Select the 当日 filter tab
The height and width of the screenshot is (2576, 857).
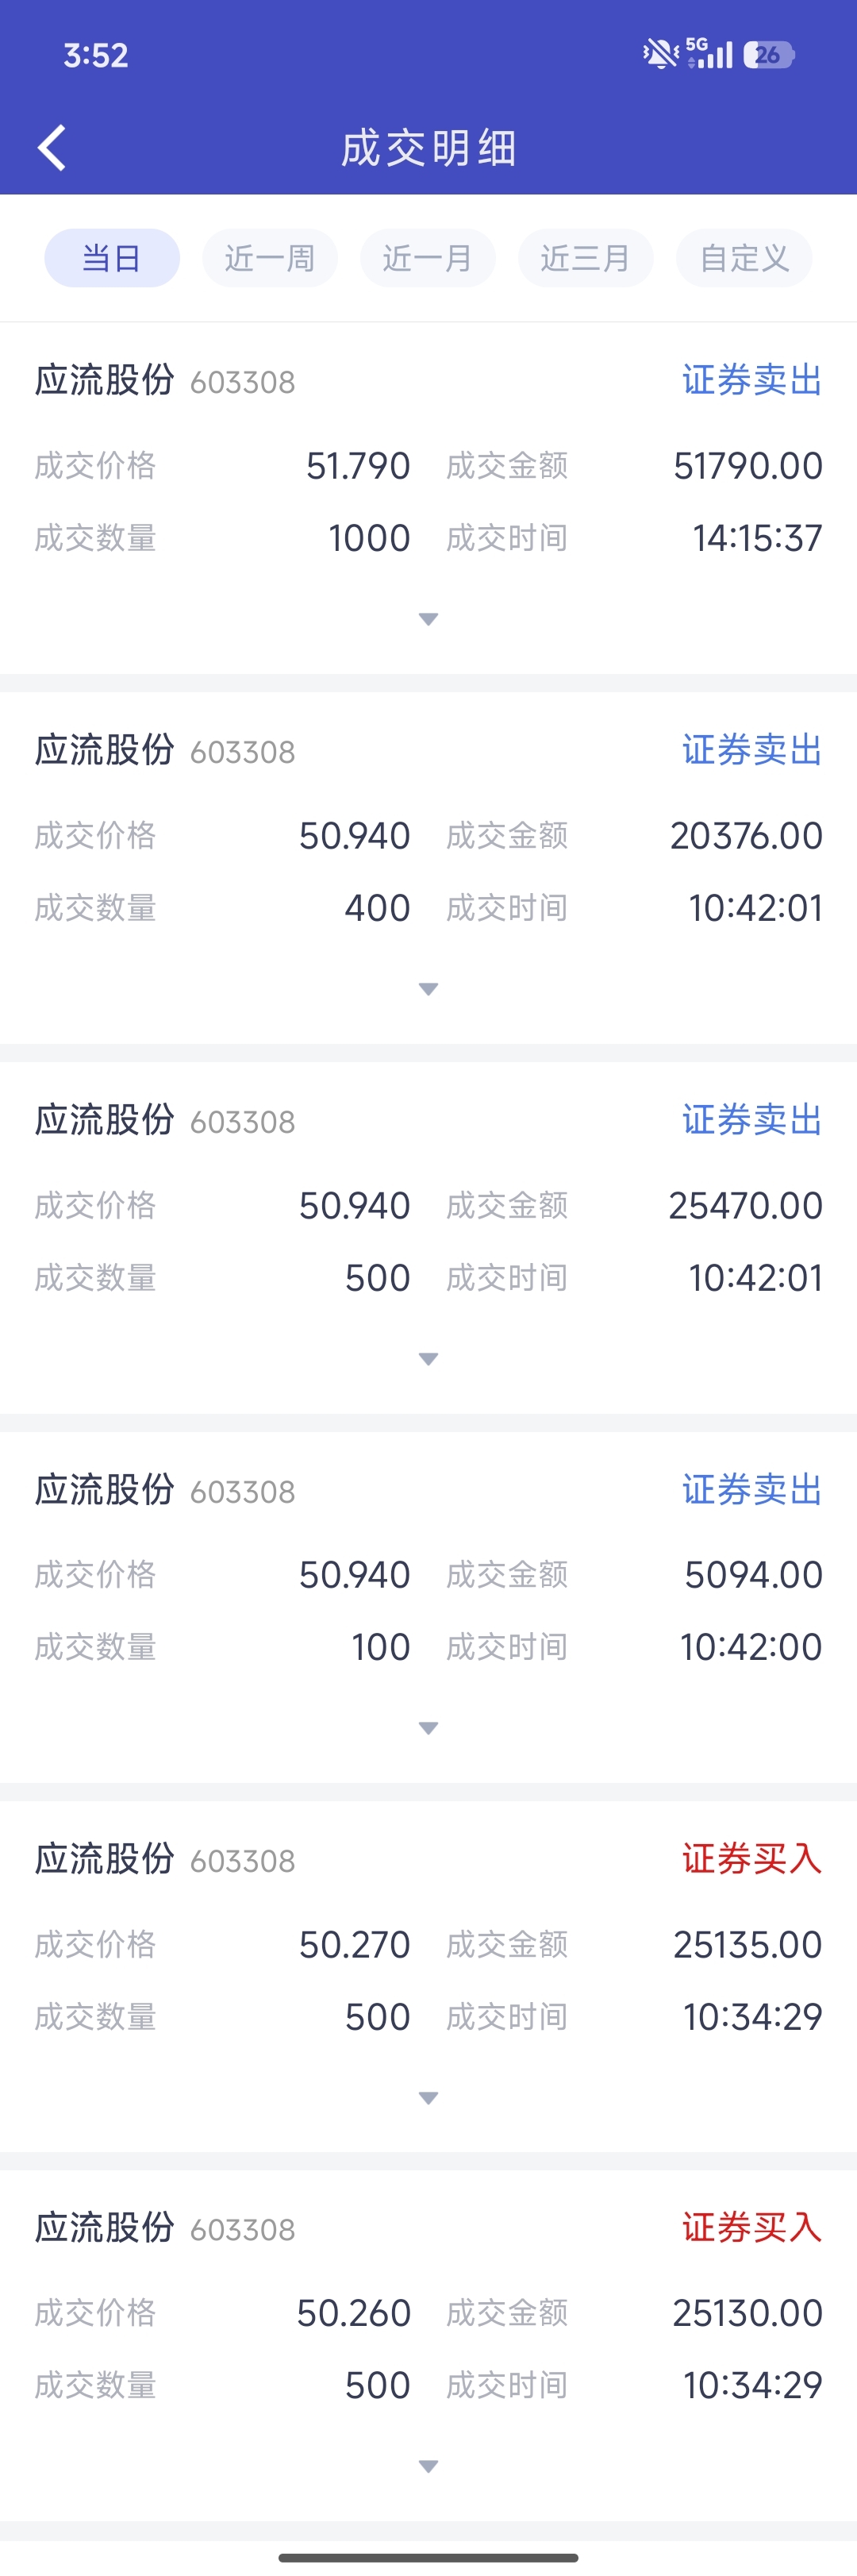(x=112, y=258)
